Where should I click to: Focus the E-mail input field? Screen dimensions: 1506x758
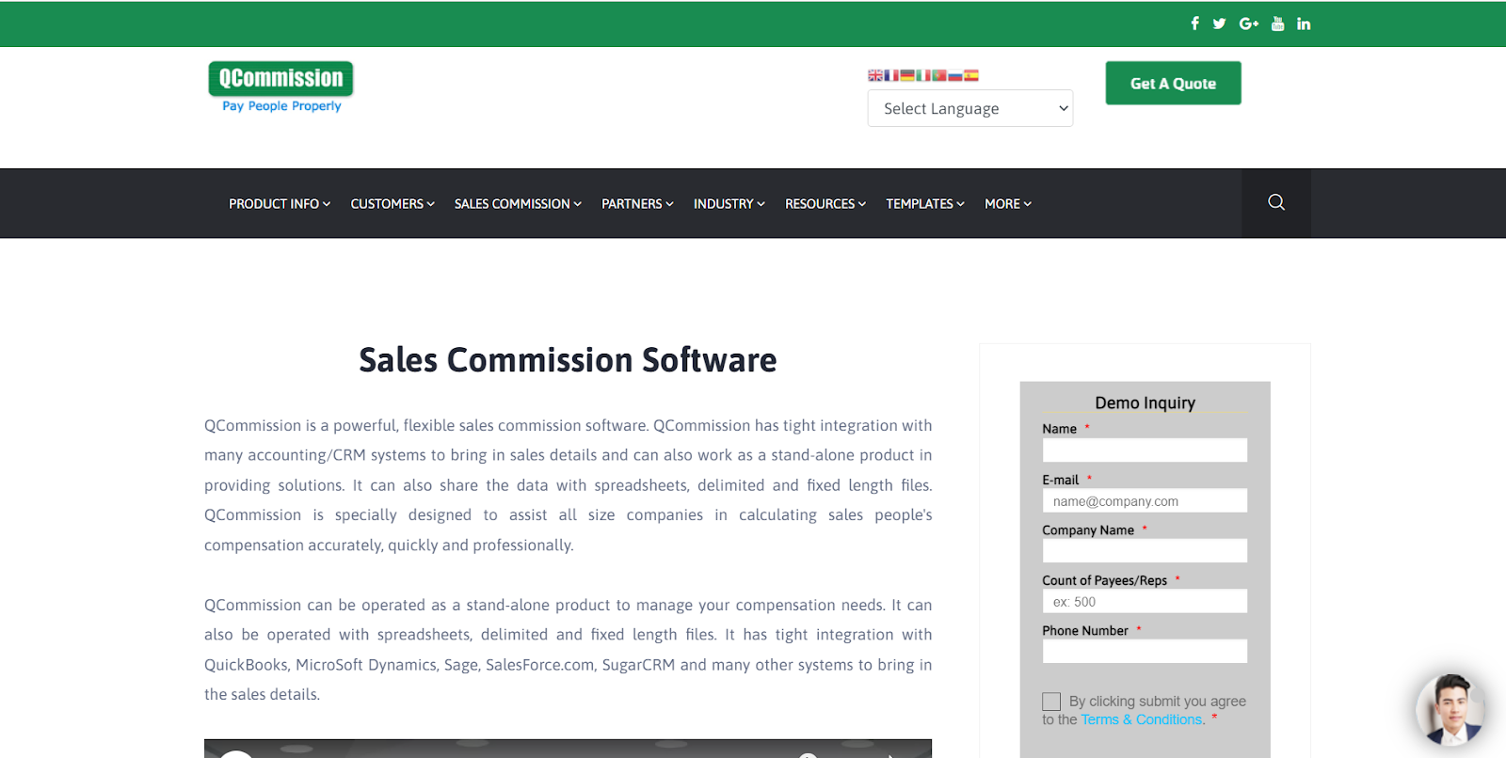(x=1145, y=500)
